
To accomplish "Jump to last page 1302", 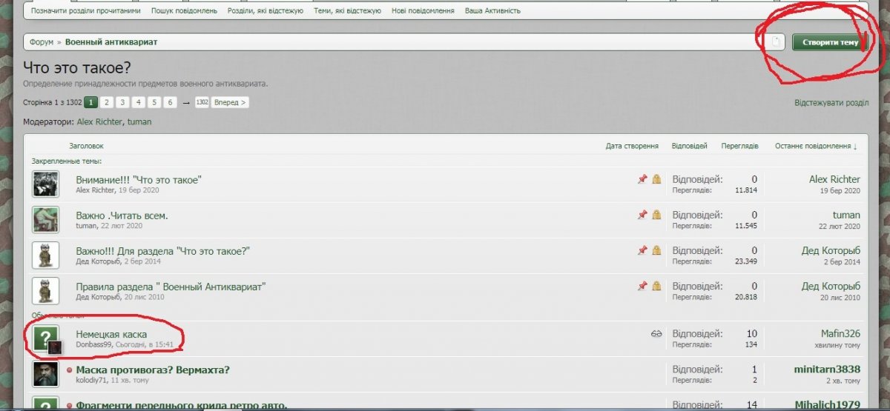I will (x=202, y=102).
